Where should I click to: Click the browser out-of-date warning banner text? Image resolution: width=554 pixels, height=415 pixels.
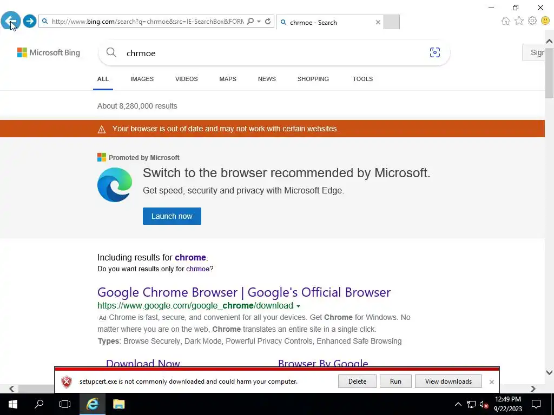pyautogui.click(x=226, y=129)
